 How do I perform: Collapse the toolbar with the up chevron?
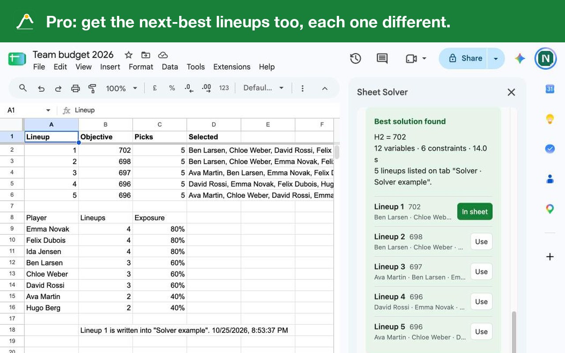(324, 88)
